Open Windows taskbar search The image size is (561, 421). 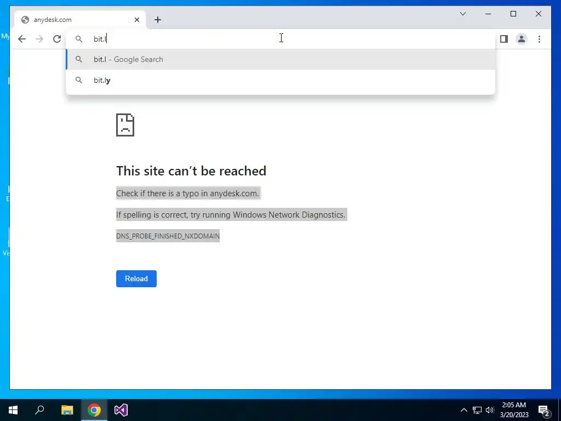39,410
